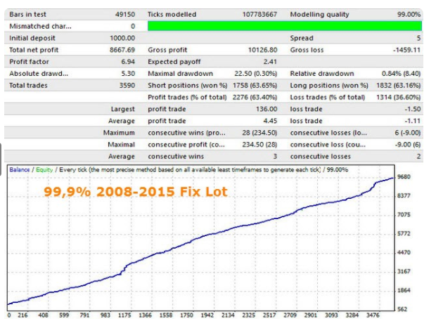
Task: Click the green modelling quality progress bar
Action: coord(285,26)
